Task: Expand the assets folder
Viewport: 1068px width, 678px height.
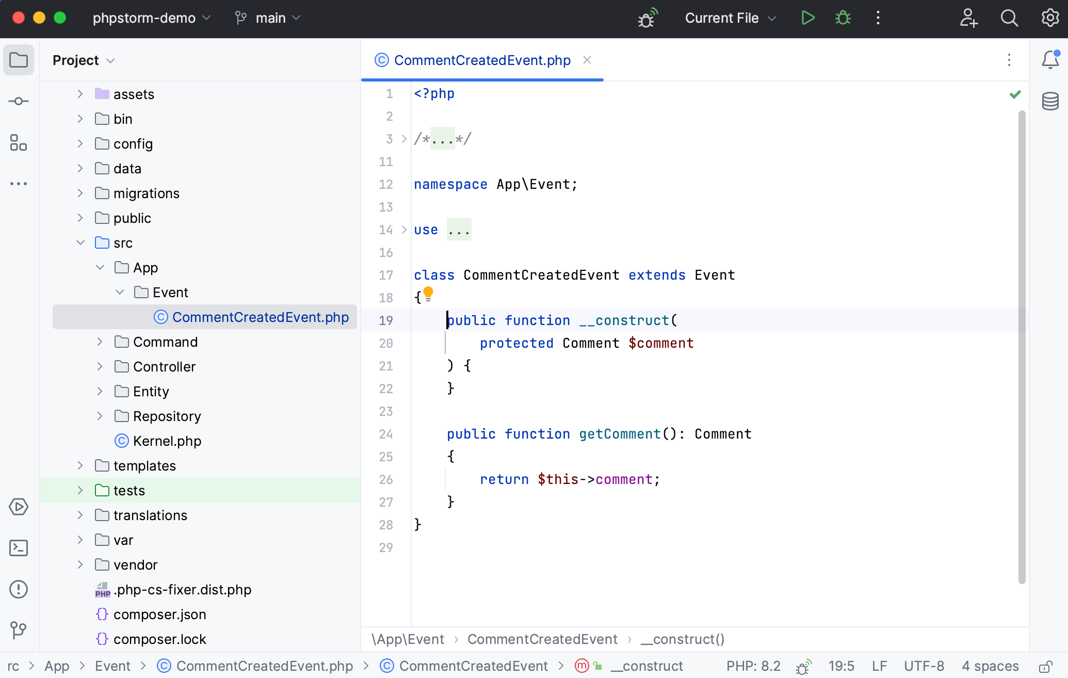Action: (x=80, y=94)
